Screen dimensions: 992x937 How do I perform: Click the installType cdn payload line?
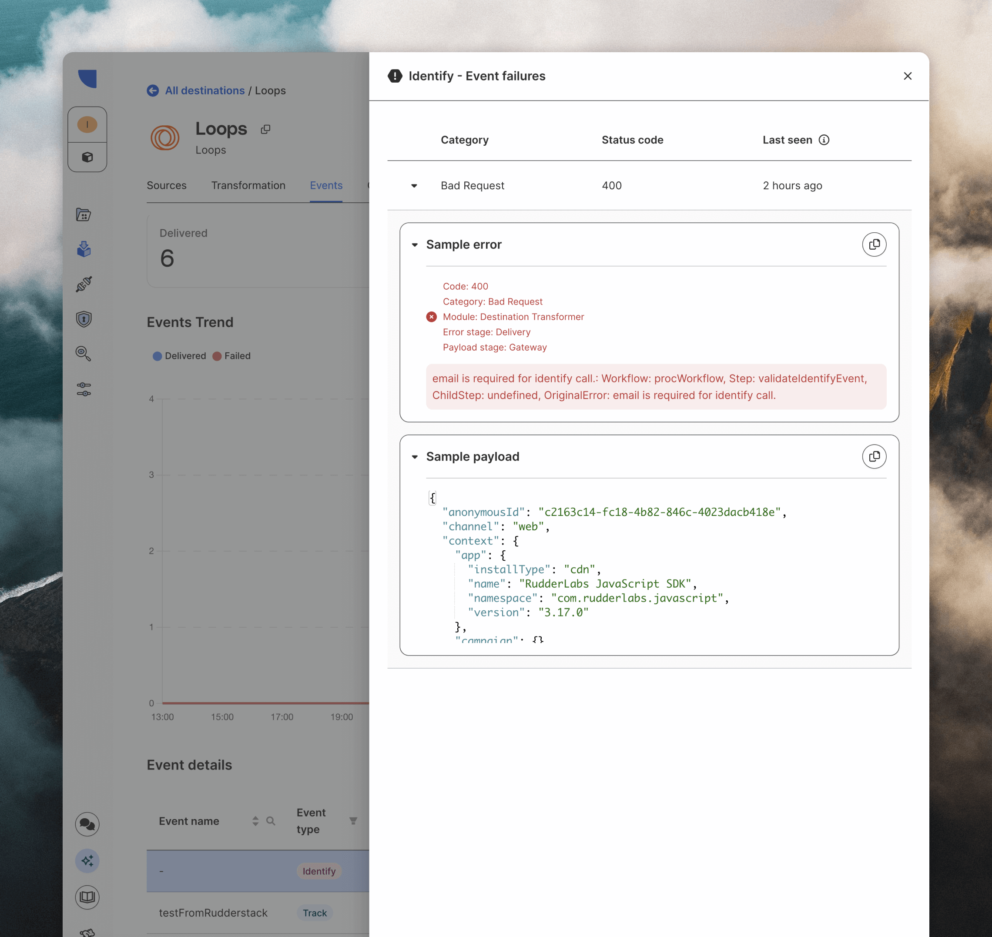coord(534,569)
